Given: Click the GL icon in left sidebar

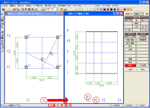Looking at the screenshot, I should (x=2, y=26).
